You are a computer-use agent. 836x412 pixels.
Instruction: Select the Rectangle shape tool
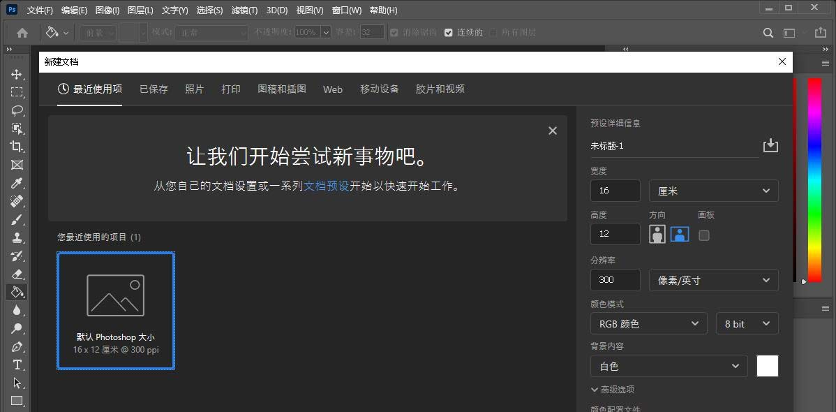coord(17,400)
